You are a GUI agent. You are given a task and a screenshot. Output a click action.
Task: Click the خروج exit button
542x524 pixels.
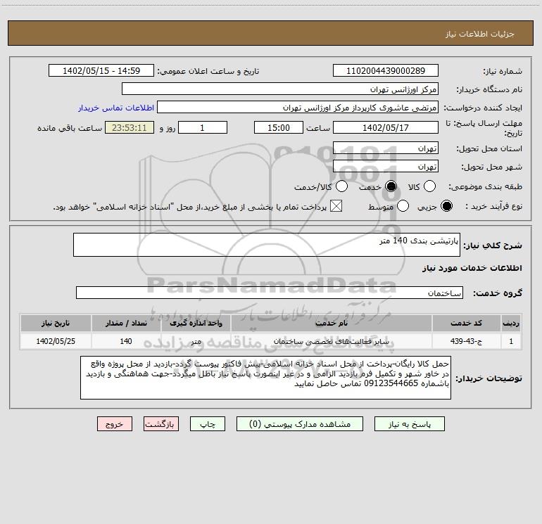point(115,424)
